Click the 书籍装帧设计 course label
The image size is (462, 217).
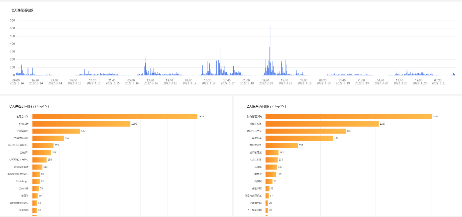click(x=21, y=138)
